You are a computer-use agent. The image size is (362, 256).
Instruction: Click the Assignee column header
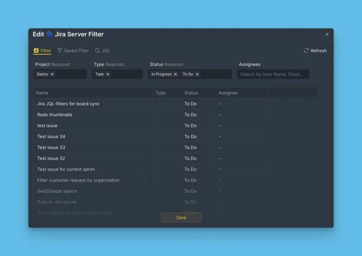coord(228,93)
